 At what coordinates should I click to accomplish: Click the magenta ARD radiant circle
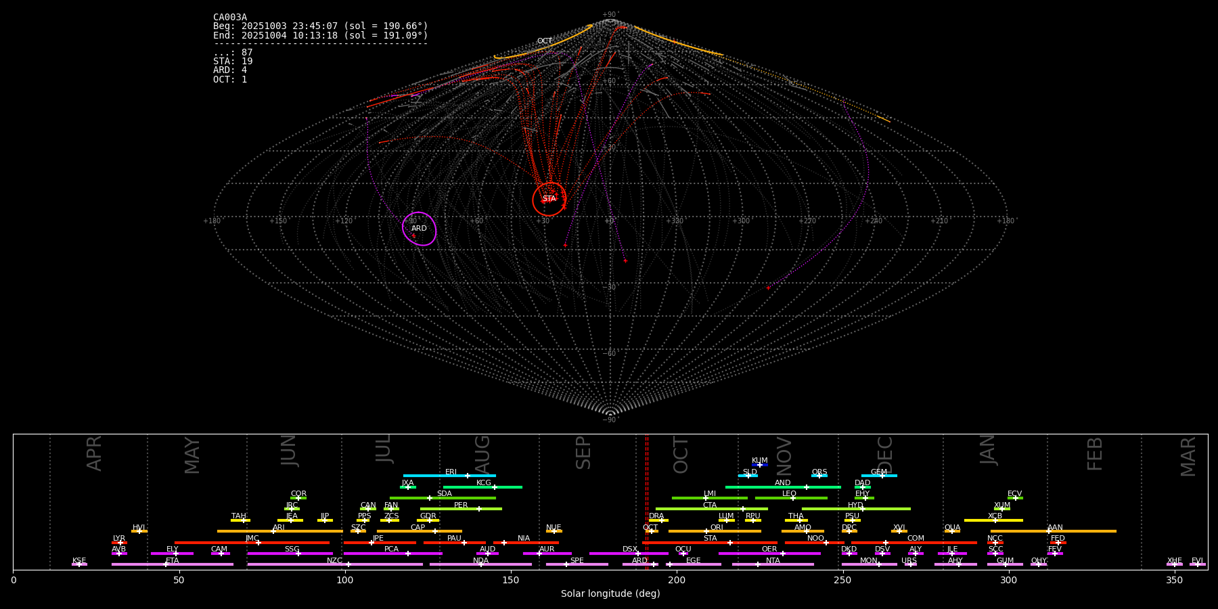pos(420,229)
